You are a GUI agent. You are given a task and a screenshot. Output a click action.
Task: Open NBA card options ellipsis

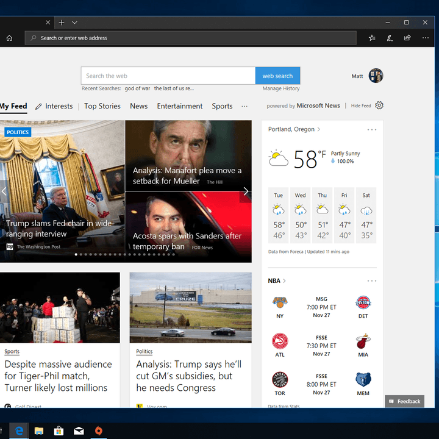coord(372,281)
